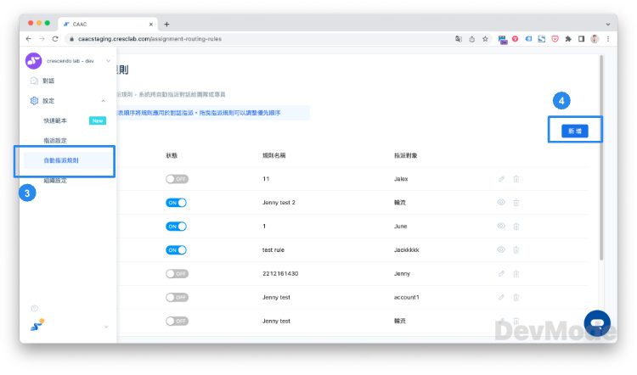Click the edit pencil icon for rule 11

click(x=501, y=179)
